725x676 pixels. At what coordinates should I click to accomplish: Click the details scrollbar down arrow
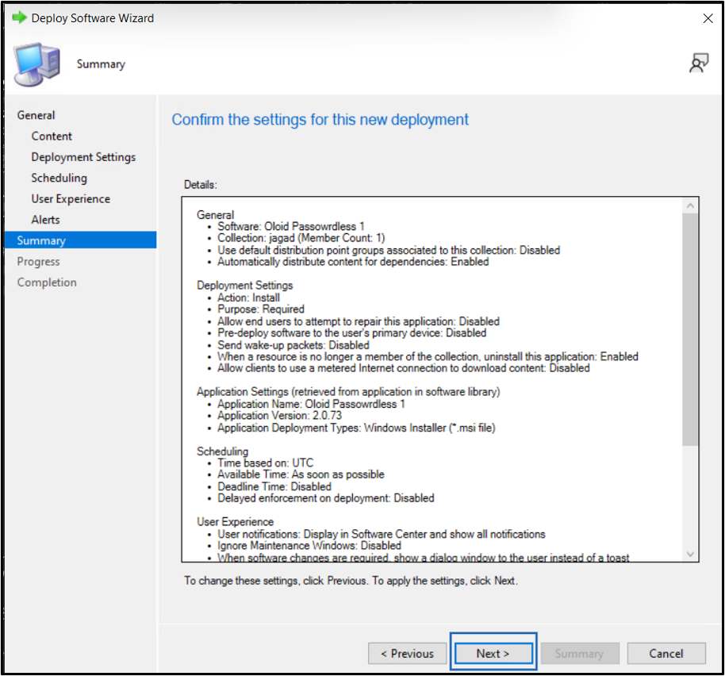click(690, 554)
